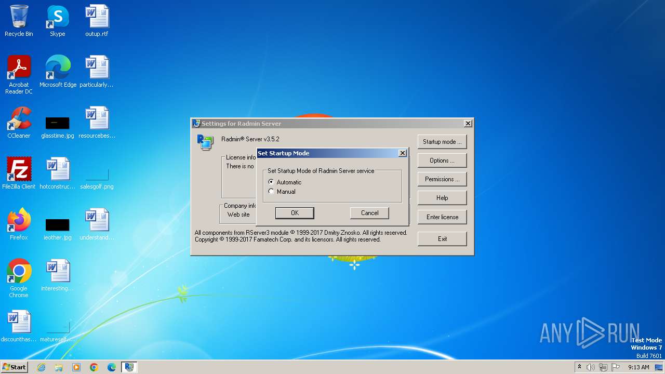Click the Famatech copyright text
665x374 pixels.
[288, 240]
